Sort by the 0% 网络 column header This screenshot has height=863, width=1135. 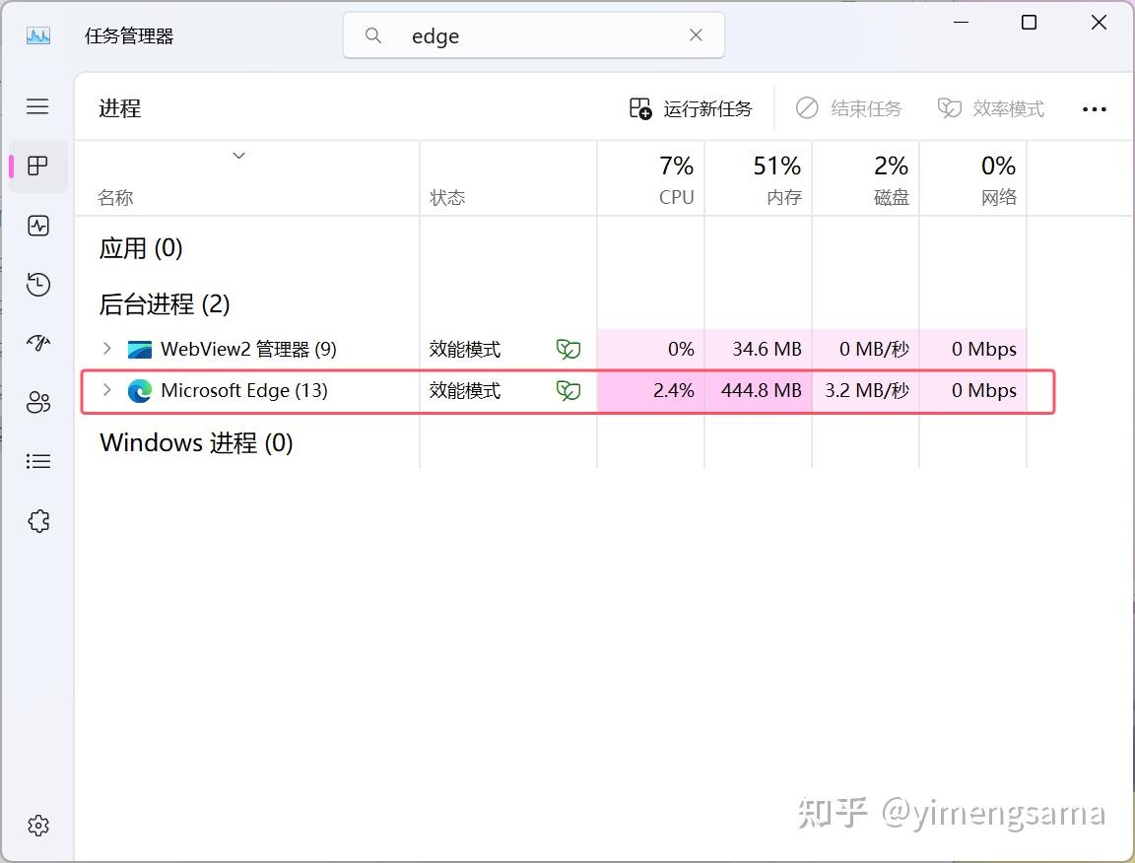[x=972, y=179]
